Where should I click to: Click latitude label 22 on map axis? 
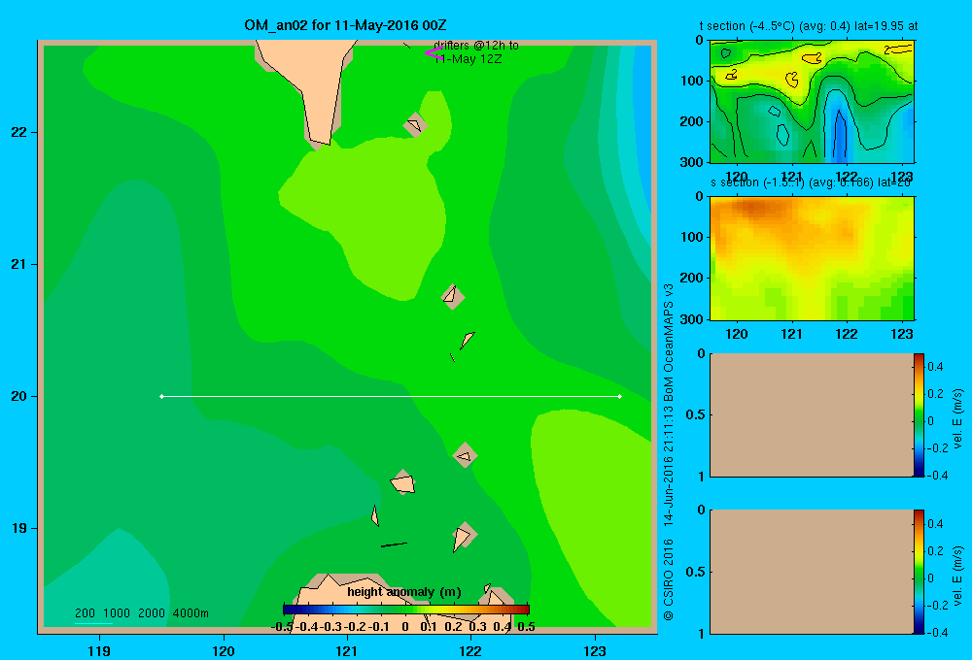18,133
